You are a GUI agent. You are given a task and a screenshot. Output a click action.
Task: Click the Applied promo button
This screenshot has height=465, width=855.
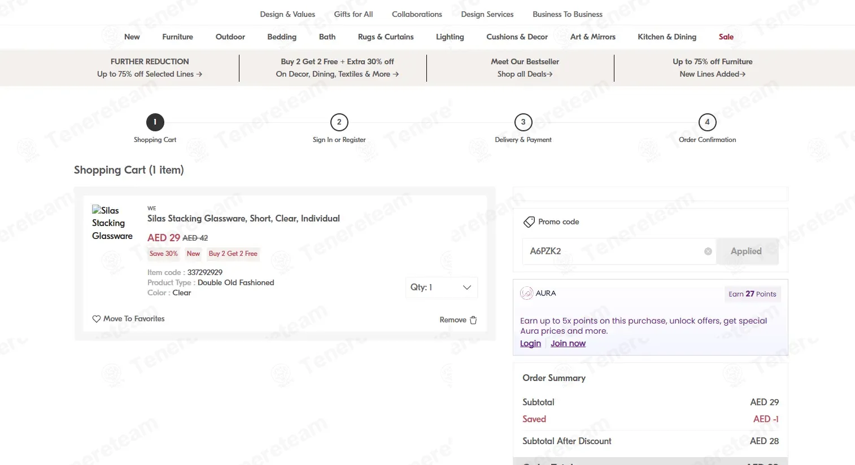pos(747,251)
